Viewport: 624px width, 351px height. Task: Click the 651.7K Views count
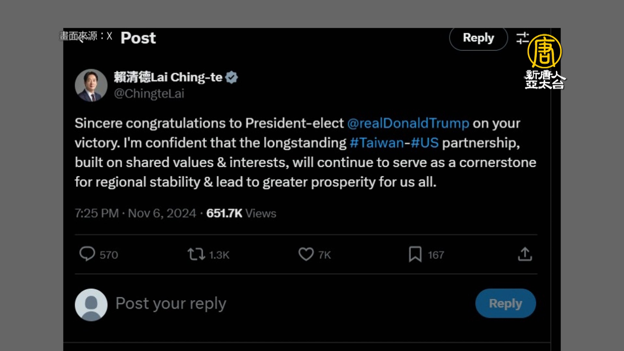coord(241,214)
